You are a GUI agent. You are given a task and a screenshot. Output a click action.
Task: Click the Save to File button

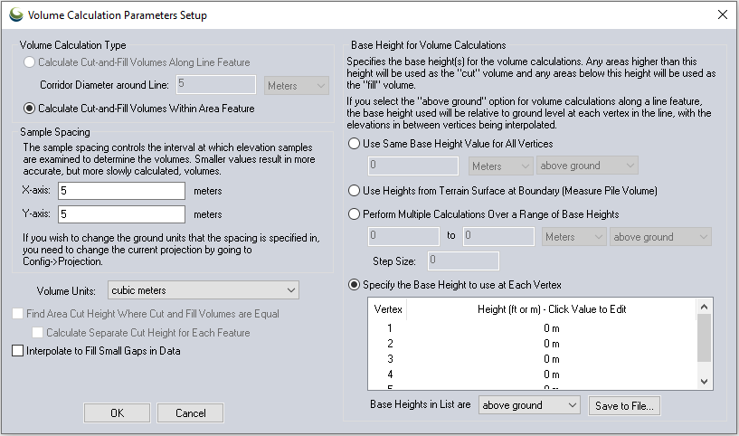[624, 405]
